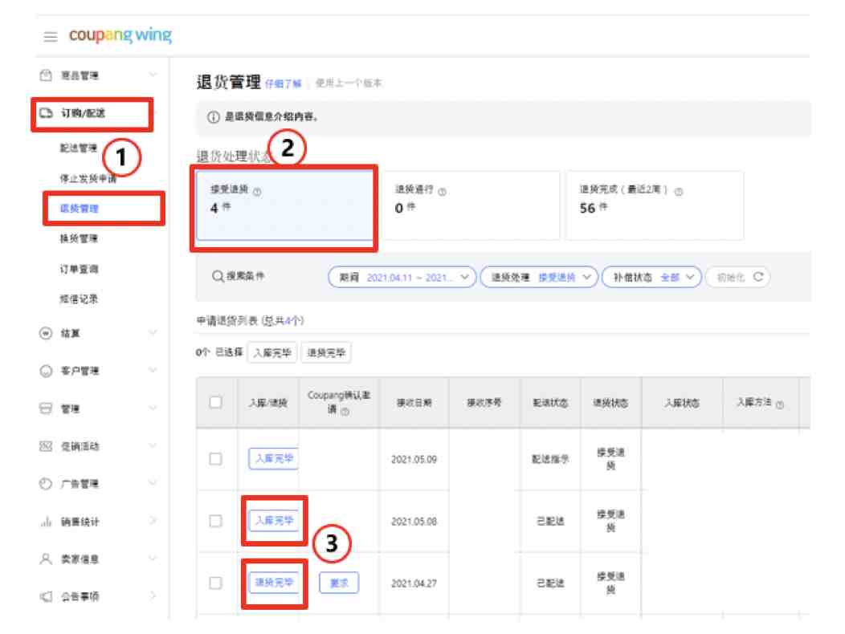Click the 公告事项 megaphone icon

point(46,596)
